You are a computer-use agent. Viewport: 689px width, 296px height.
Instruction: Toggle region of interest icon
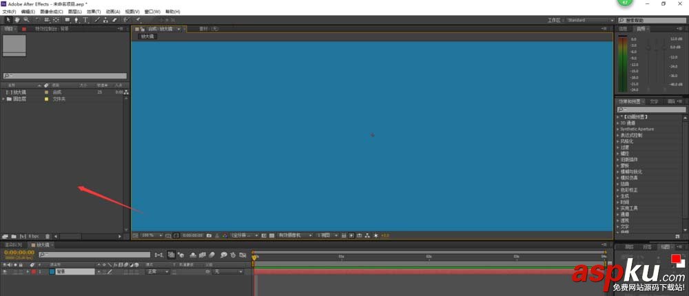264,235
